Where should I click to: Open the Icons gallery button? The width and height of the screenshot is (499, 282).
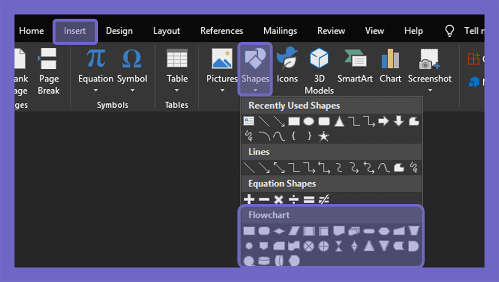pos(287,65)
